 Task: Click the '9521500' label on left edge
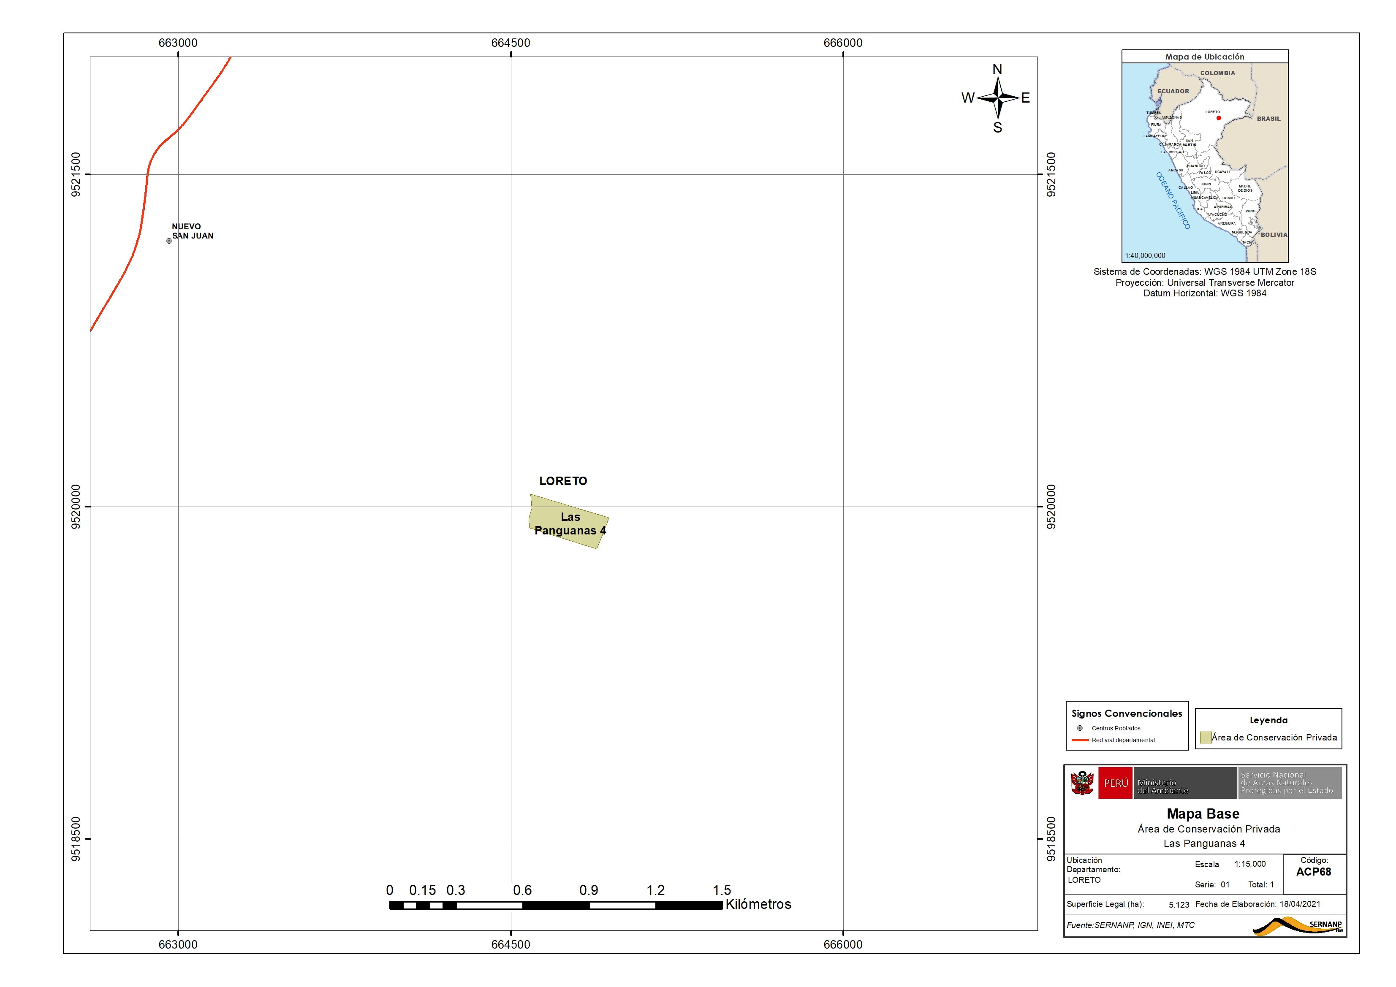point(76,174)
